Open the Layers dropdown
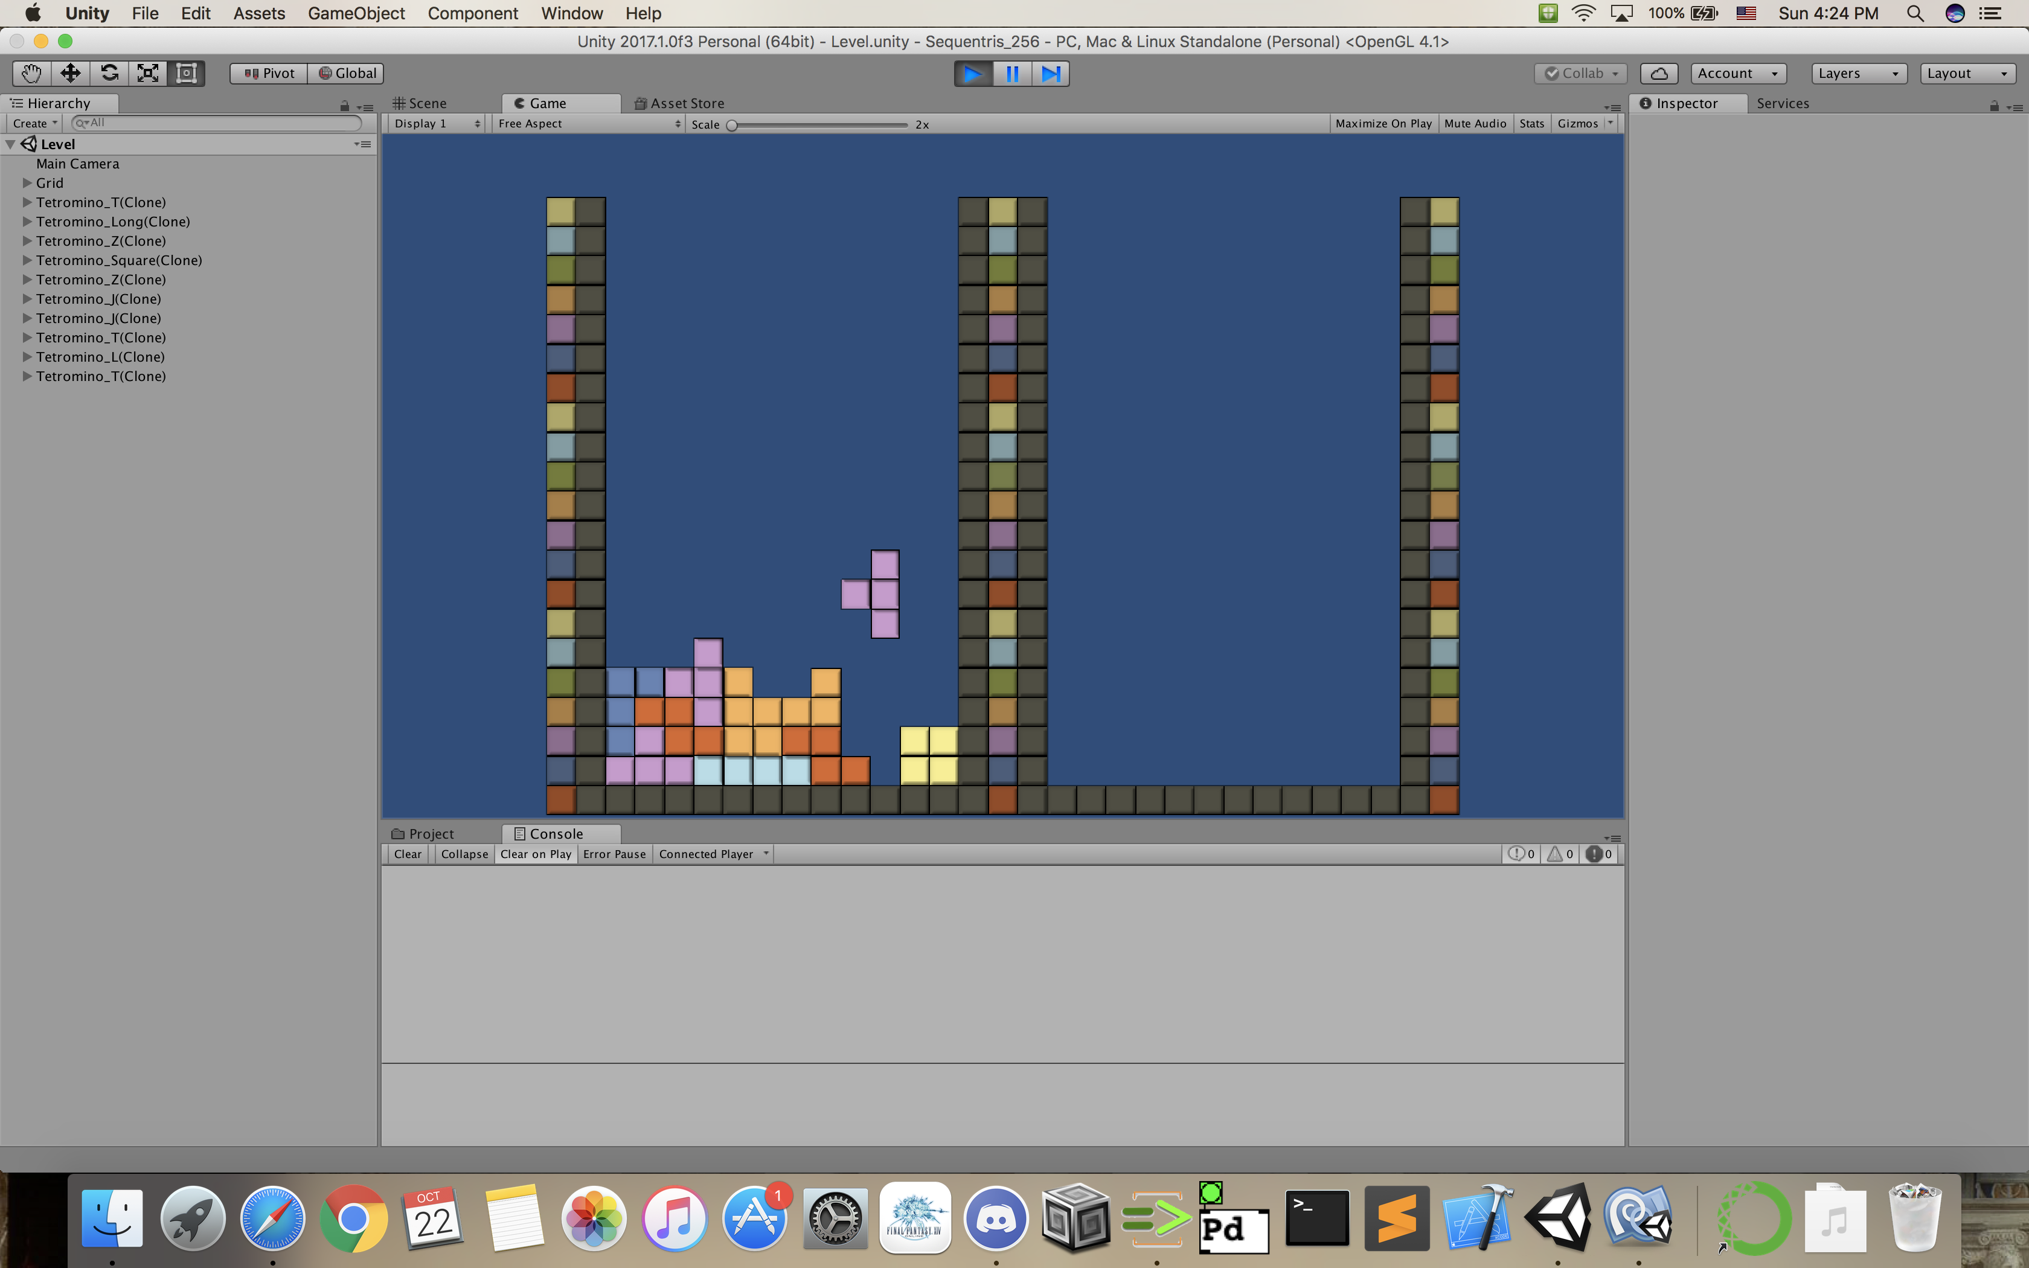 tap(1858, 73)
